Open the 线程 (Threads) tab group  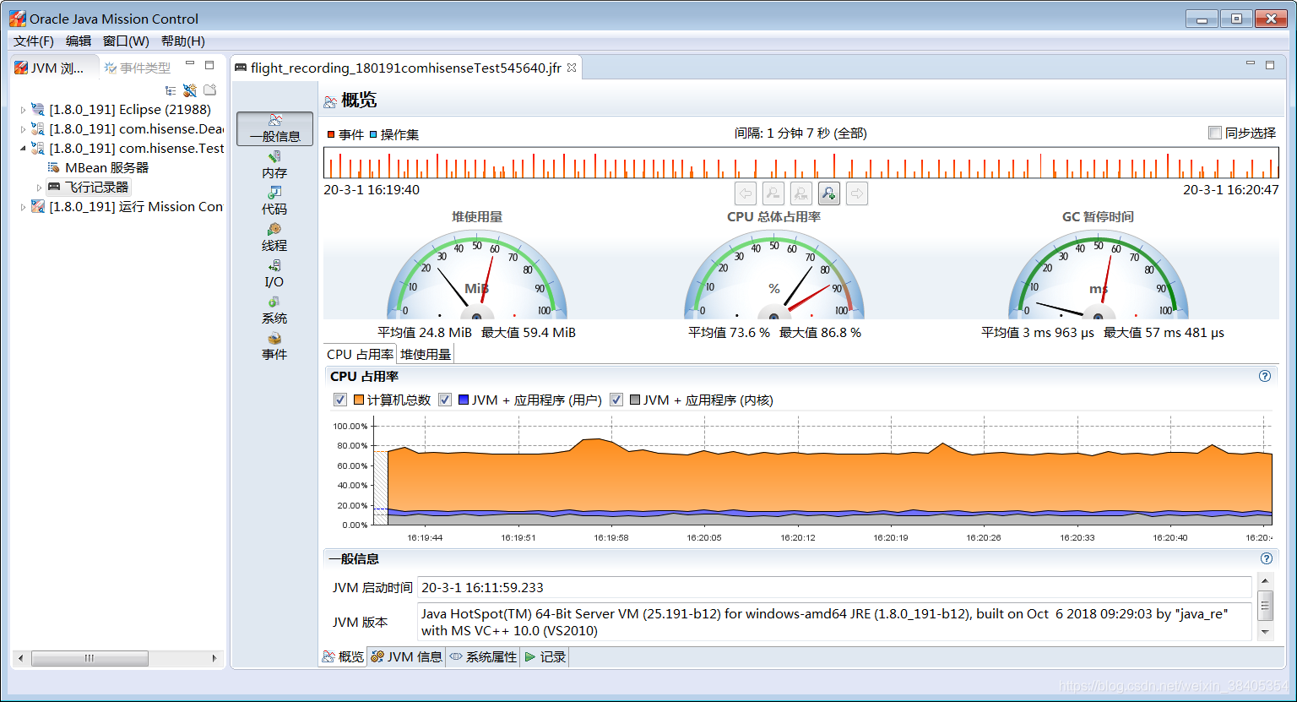click(274, 237)
